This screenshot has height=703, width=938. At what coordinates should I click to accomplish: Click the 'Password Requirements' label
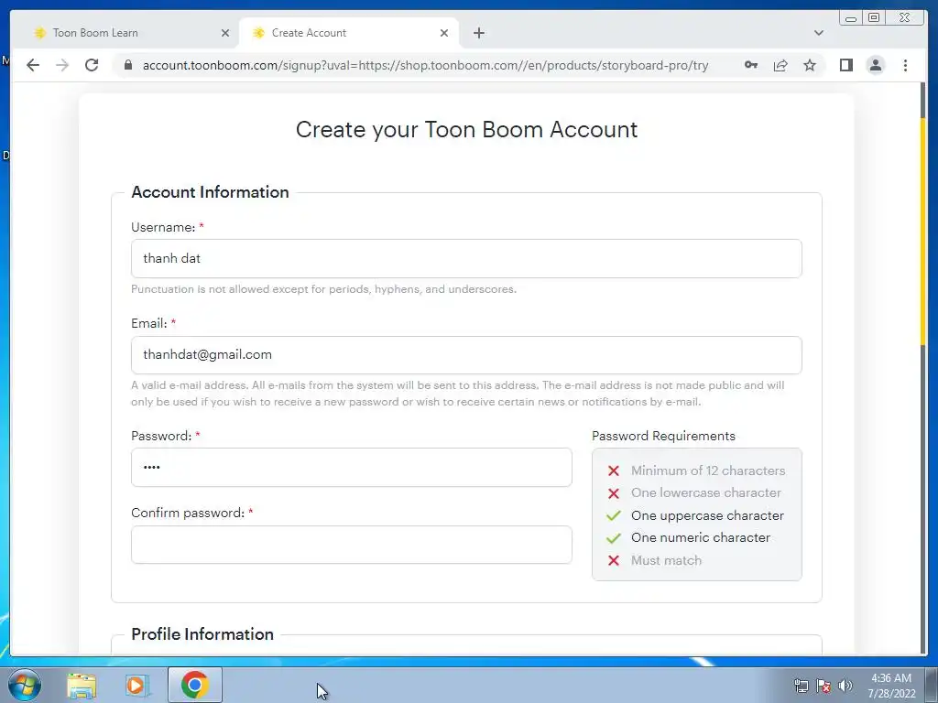click(663, 436)
